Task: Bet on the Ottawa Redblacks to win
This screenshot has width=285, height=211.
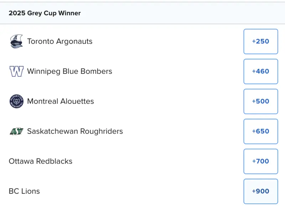Action: coord(260,161)
